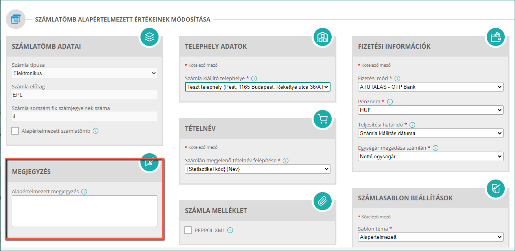Open the Egységár megadása számlán dropdown
Screen dimensions: 515x251
point(431,156)
